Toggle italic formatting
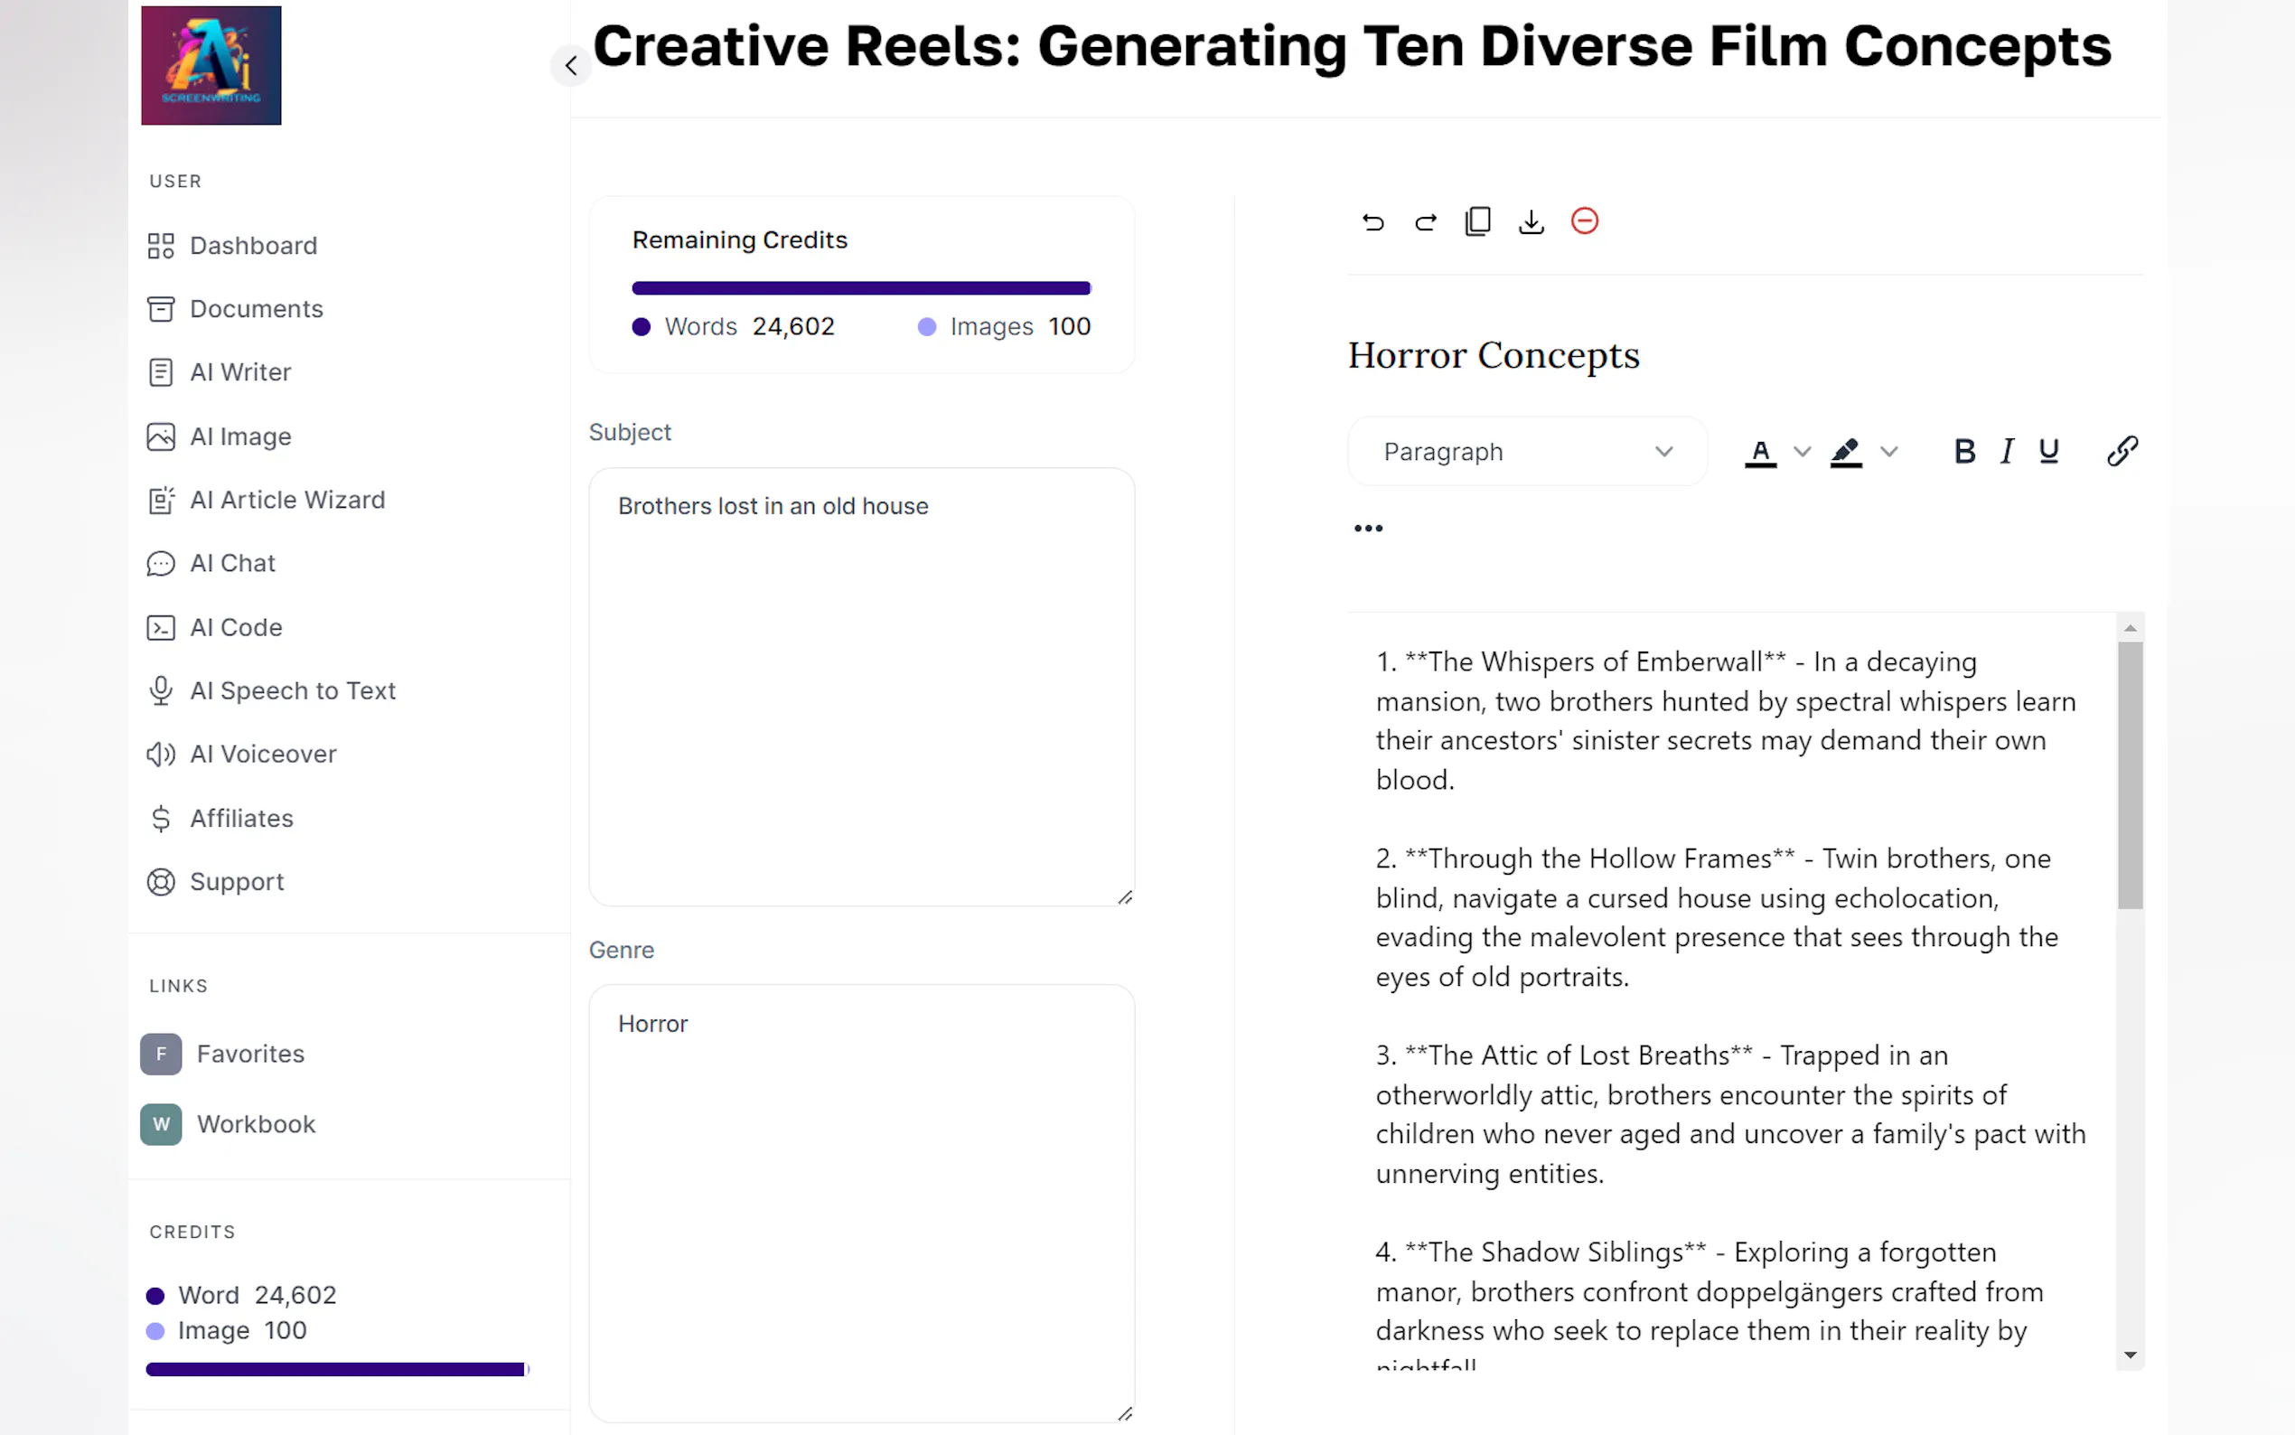Screen dimensions: 2295x1435 tap(2006, 451)
